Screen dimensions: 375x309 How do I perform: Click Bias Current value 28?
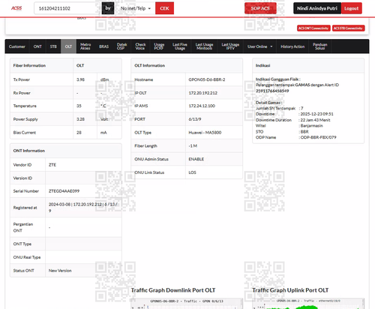click(79, 133)
